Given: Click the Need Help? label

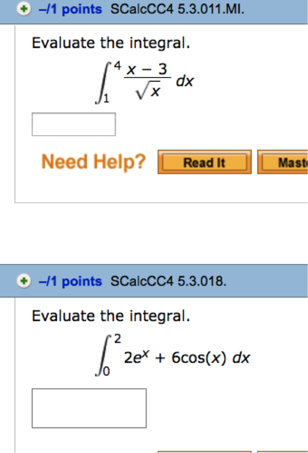Looking at the screenshot, I should coord(93,161).
